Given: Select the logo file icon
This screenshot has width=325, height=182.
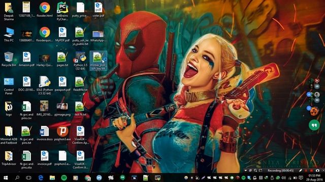Looking at the screenshot, I should coord(9,107).
